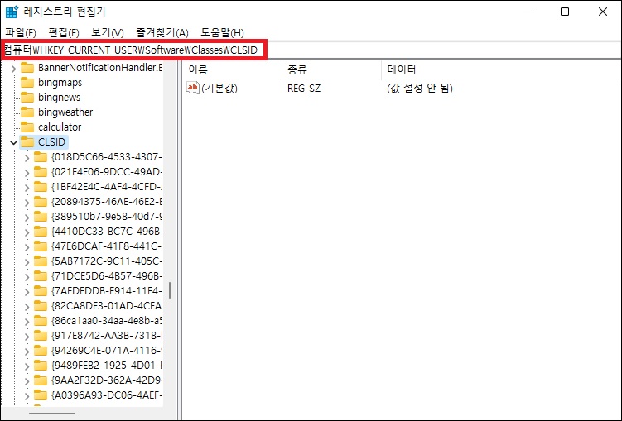Select the {94269C4E-071A-4116- key label
This screenshot has height=421, width=622.
click(x=106, y=351)
